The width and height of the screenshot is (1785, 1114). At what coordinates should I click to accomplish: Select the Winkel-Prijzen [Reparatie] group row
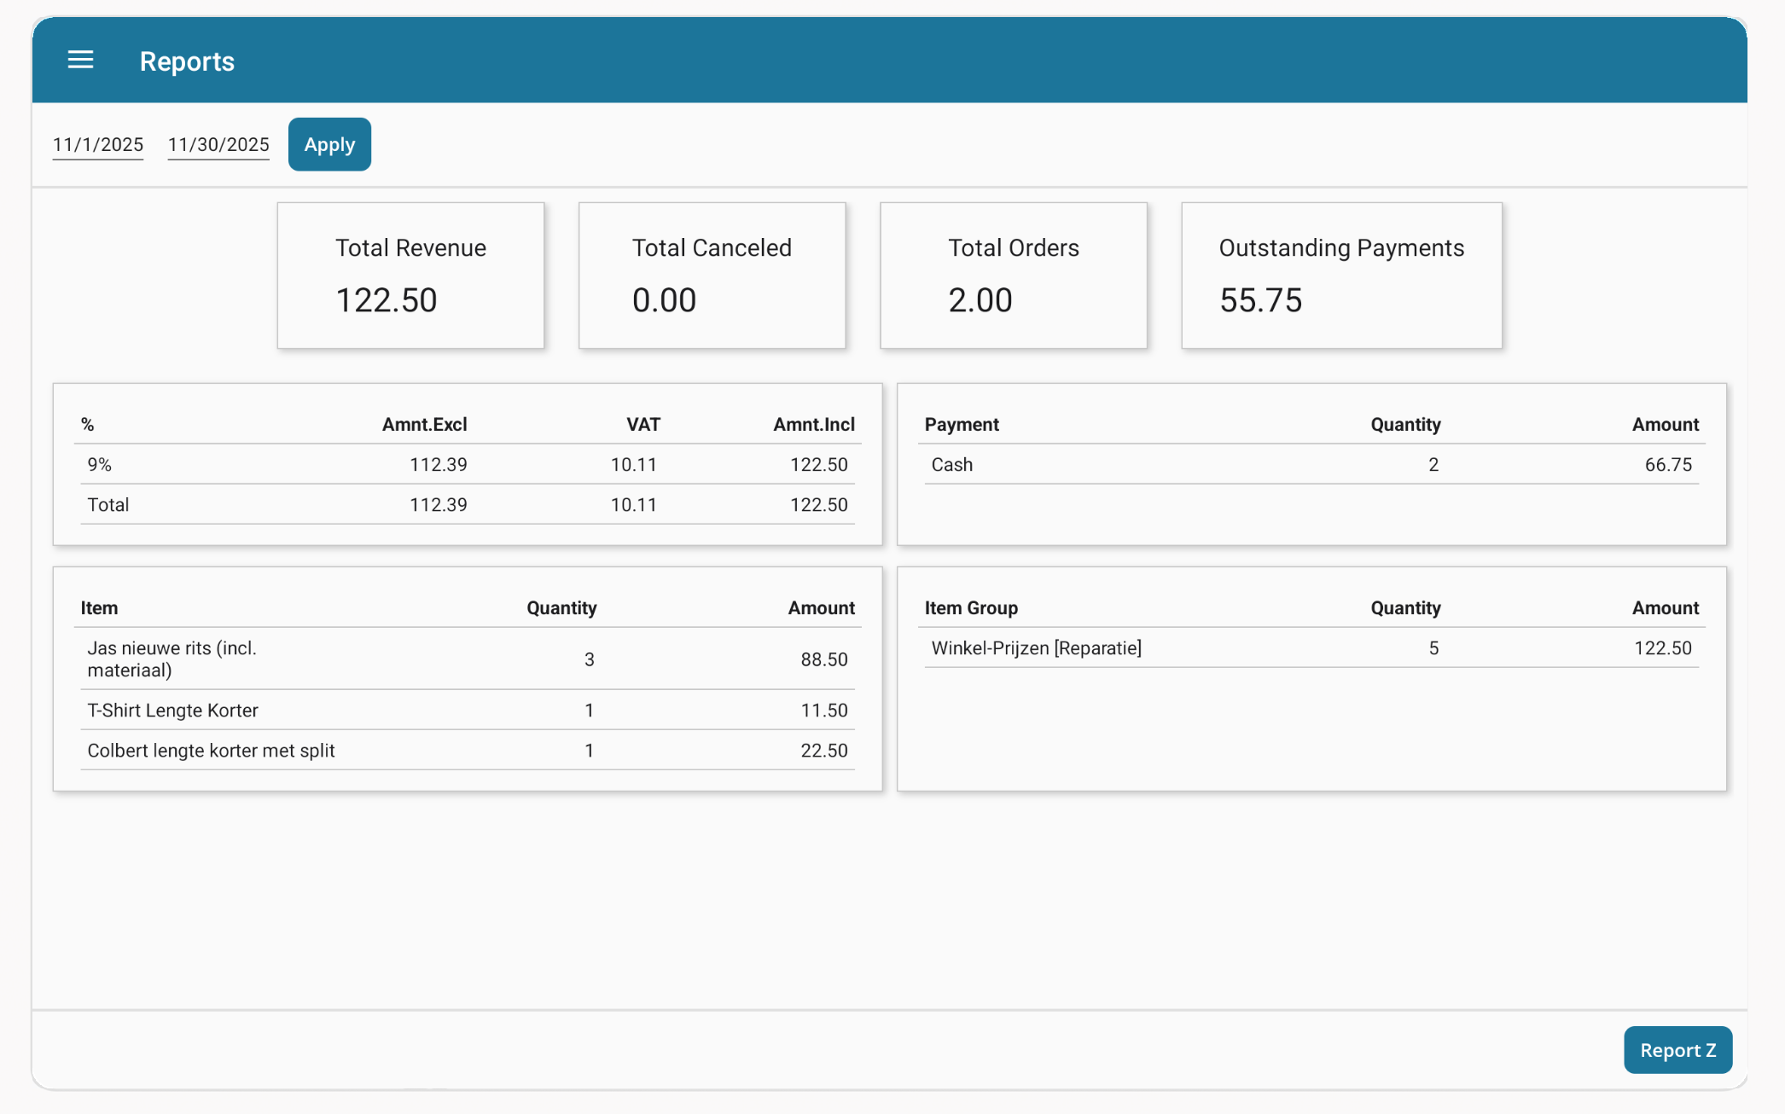[x=1311, y=647]
